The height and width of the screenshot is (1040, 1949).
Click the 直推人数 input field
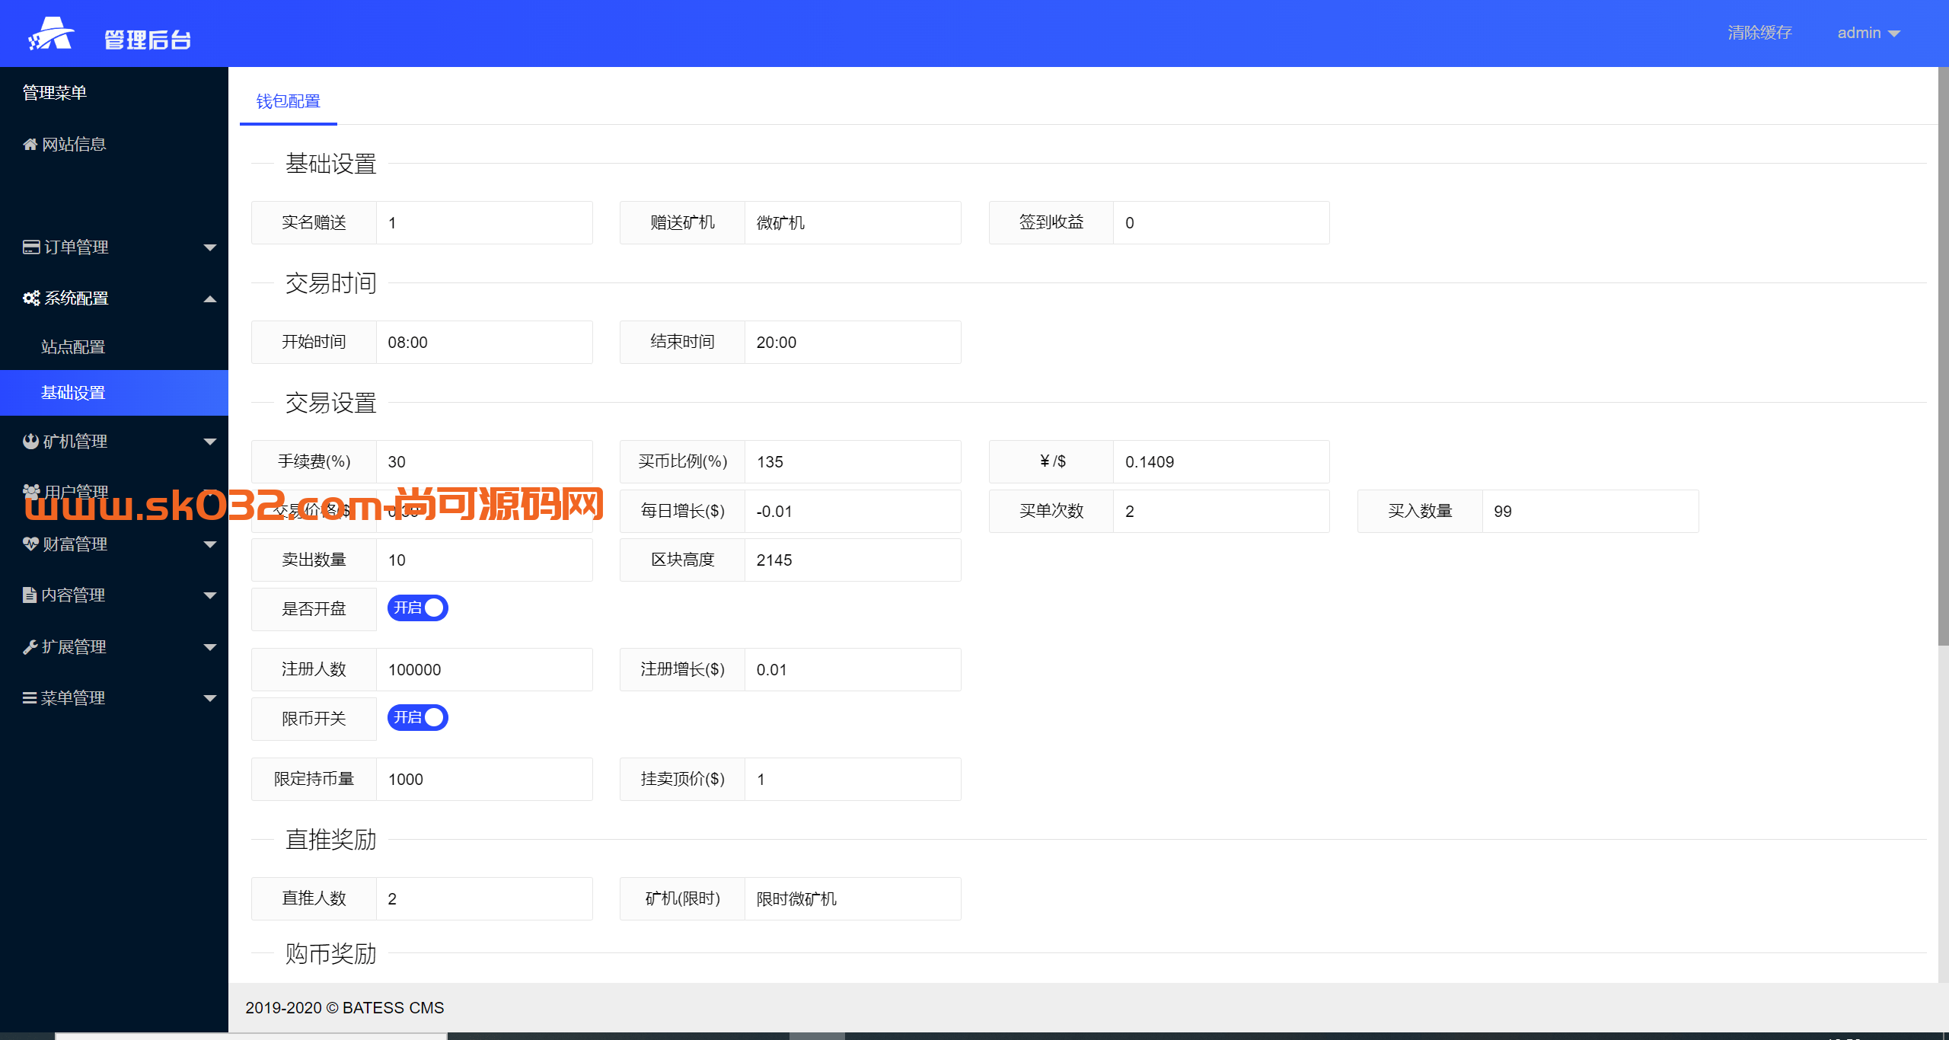[x=484, y=899]
